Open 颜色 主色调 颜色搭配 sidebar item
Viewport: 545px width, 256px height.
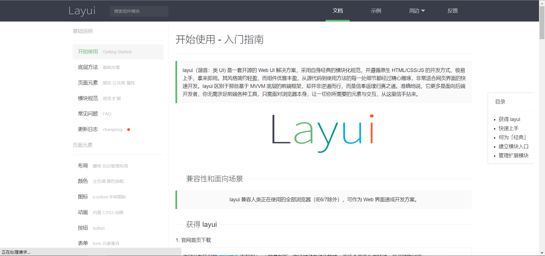click(x=118, y=181)
